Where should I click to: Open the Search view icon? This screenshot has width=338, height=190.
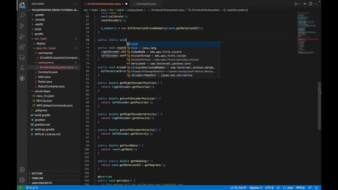(22, 15)
